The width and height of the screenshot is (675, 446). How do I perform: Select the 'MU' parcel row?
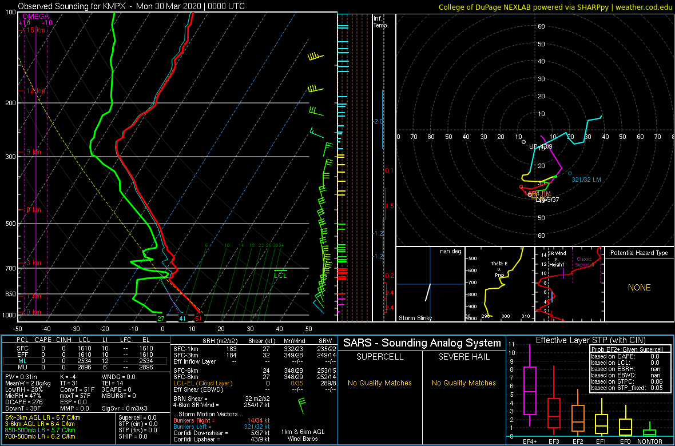click(x=85, y=368)
